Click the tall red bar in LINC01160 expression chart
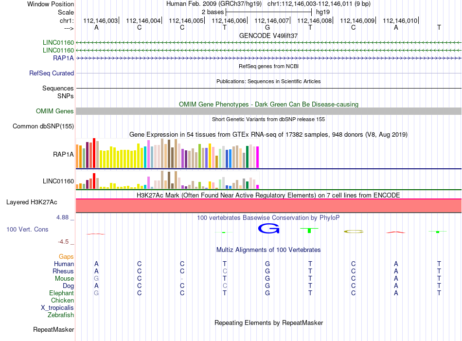462x341 pixels. (94, 181)
